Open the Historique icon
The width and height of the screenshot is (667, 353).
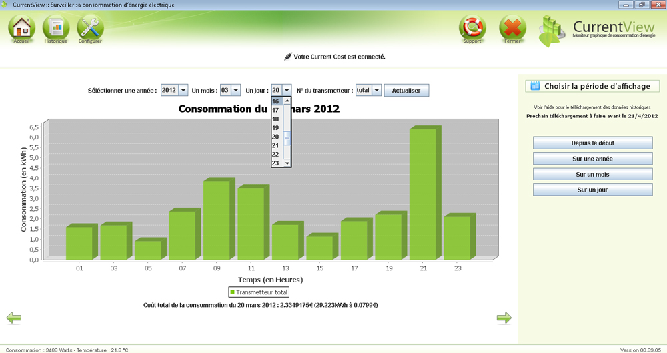pos(56,28)
